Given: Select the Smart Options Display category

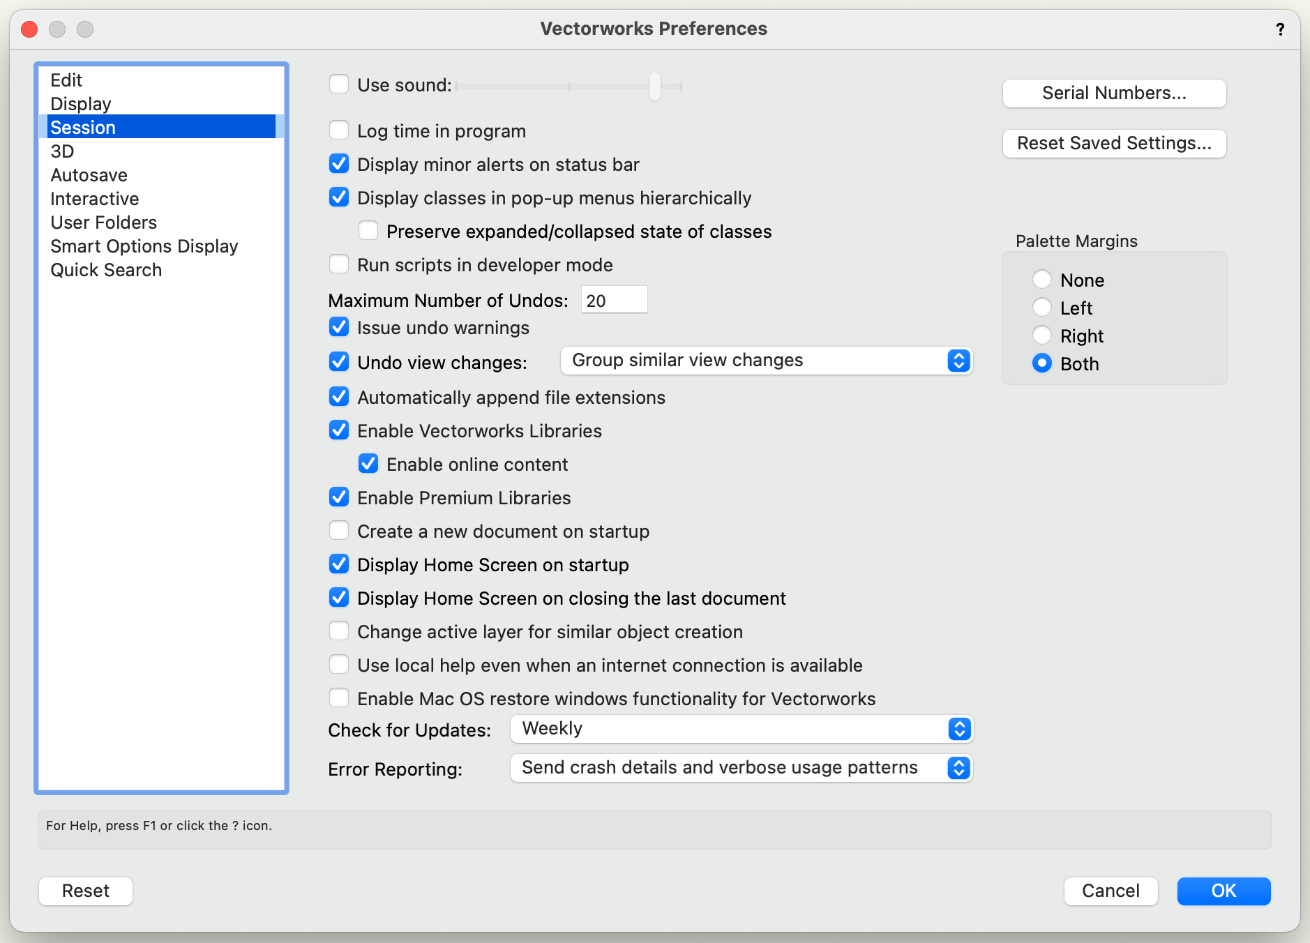Looking at the screenshot, I should click(x=162, y=246).
